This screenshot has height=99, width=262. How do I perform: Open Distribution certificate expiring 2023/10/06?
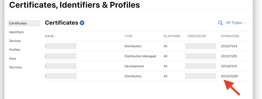(x=146, y=76)
